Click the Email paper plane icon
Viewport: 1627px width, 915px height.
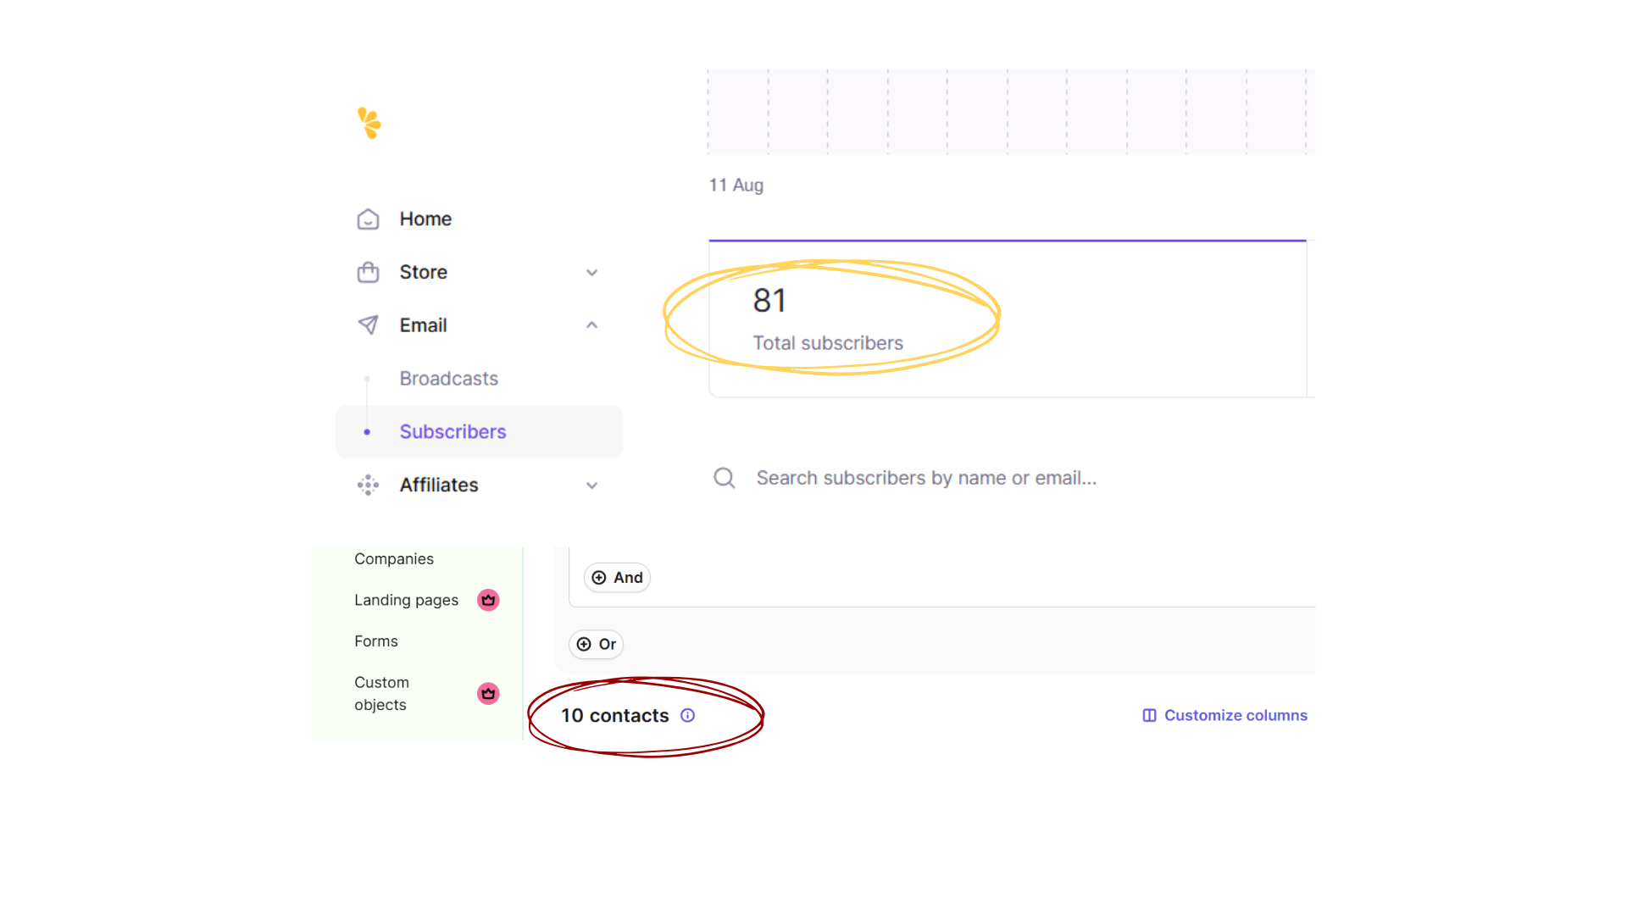[368, 325]
